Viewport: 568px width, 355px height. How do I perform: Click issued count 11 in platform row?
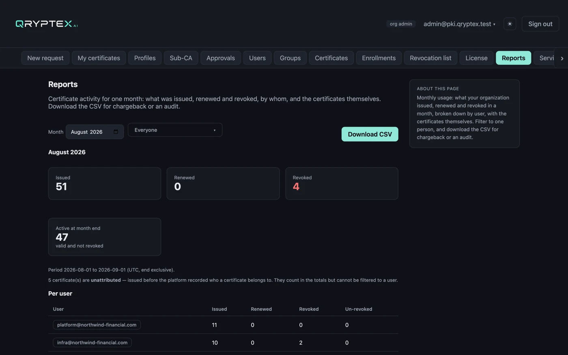pos(214,325)
